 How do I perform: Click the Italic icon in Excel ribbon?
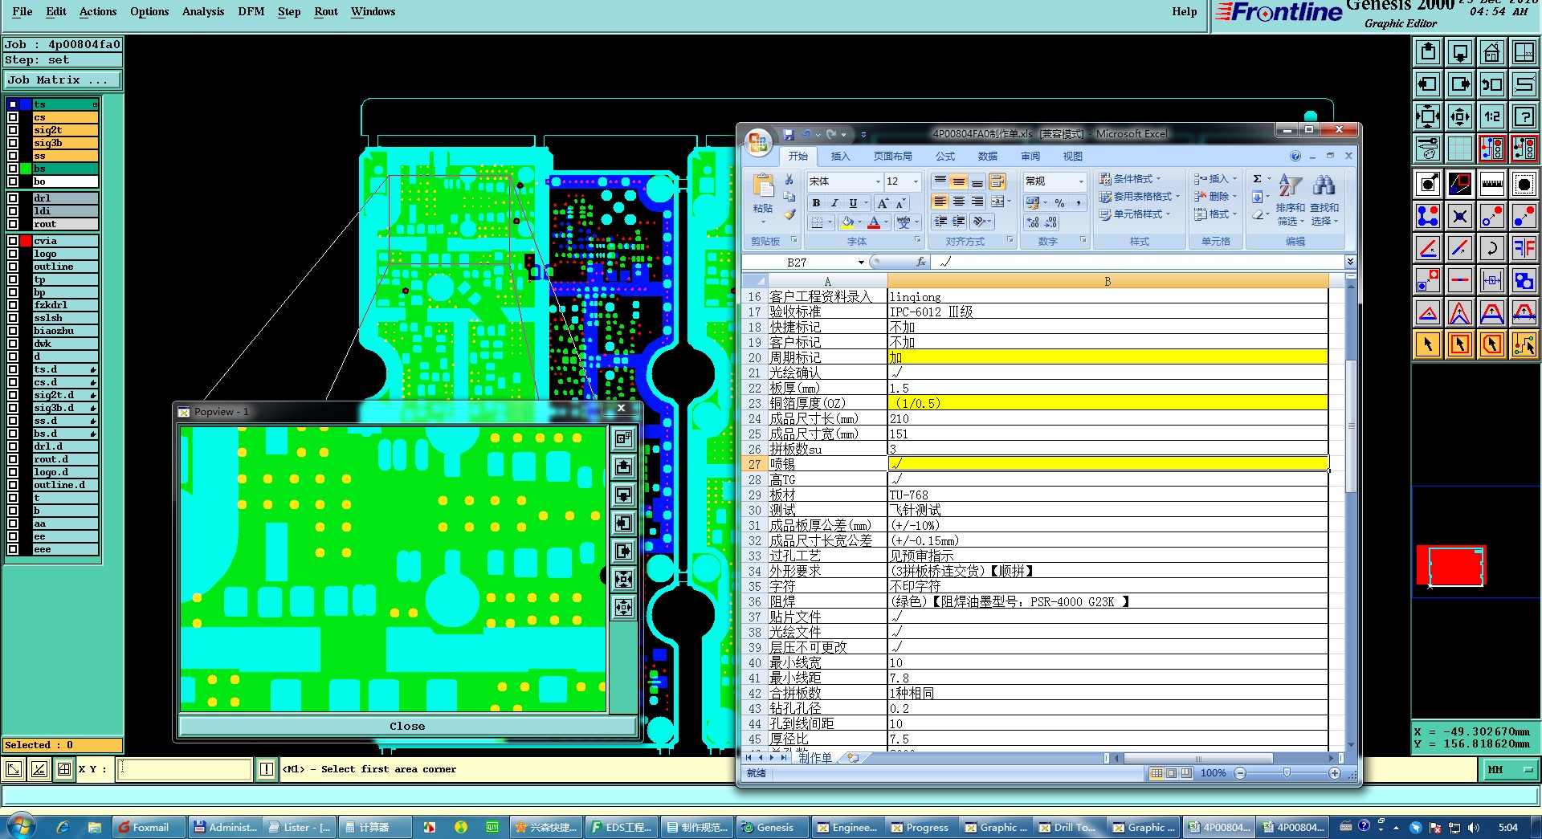pyautogui.click(x=834, y=203)
